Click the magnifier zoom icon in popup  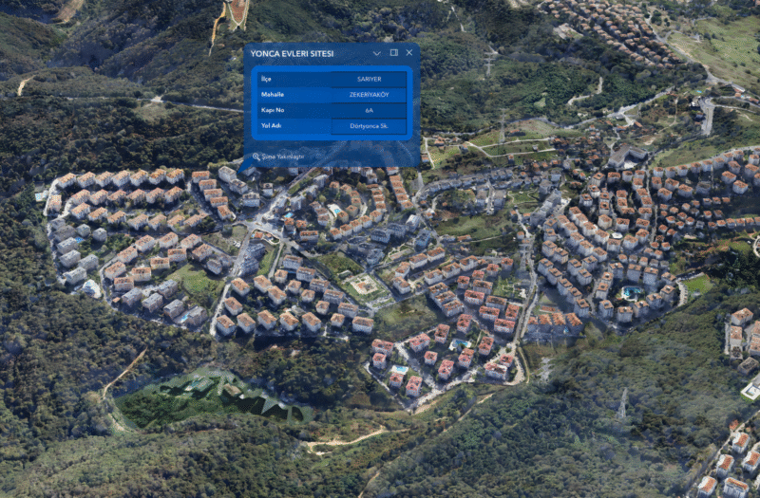coord(256,157)
